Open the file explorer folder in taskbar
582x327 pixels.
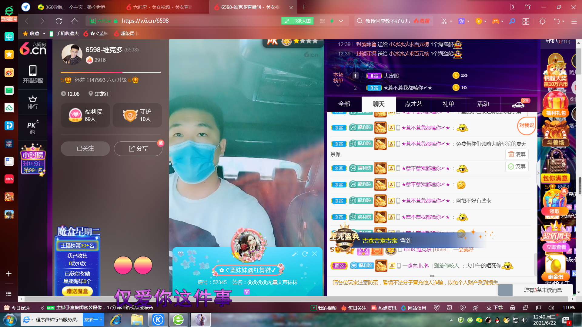137,320
